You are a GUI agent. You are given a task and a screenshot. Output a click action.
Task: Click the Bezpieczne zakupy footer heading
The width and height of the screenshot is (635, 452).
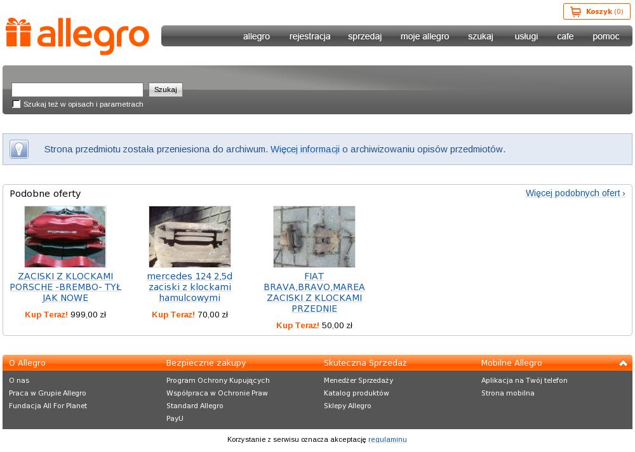pyautogui.click(x=206, y=363)
